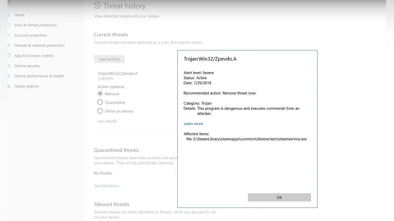Click the Start actions button
The width and height of the screenshot is (394, 221).
(x=109, y=59)
